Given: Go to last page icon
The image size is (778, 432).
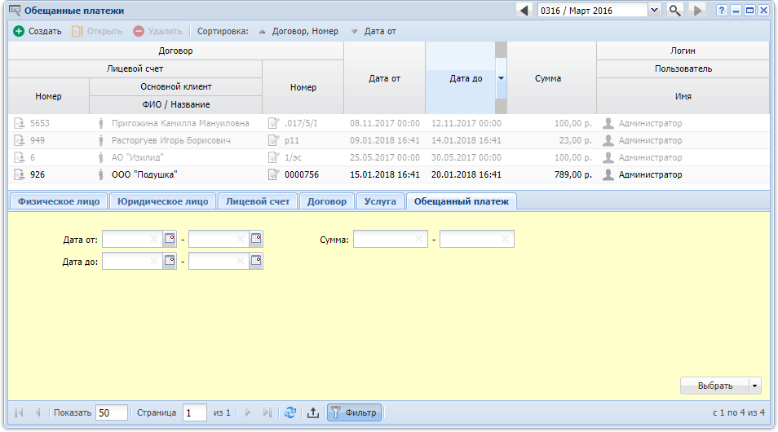Looking at the screenshot, I should point(267,412).
